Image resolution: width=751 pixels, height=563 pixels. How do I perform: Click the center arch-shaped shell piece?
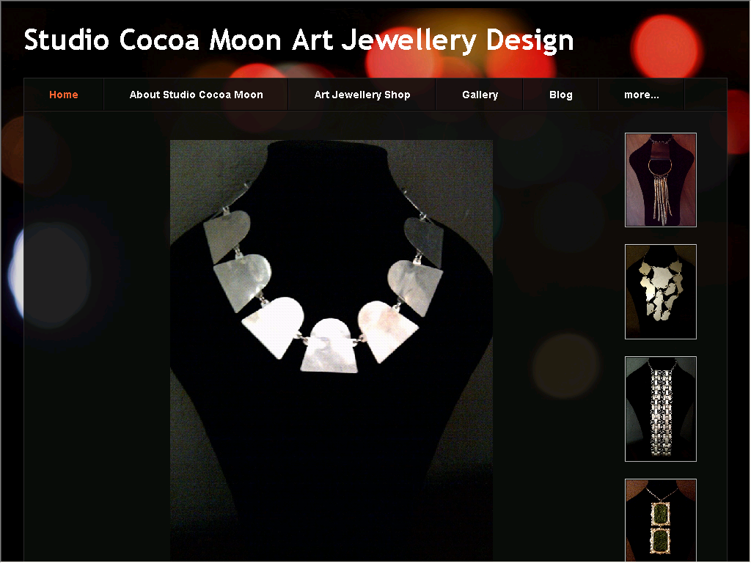[x=329, y=346]
